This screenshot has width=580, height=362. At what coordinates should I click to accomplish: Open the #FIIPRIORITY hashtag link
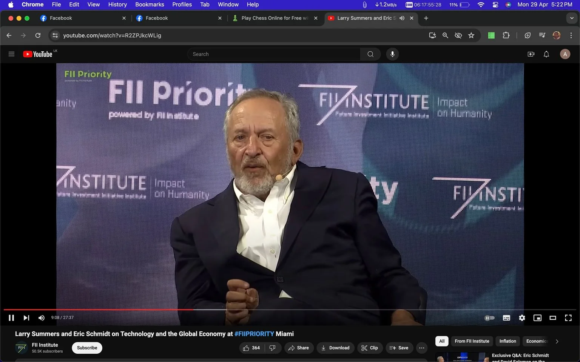[x=254, y=334]
